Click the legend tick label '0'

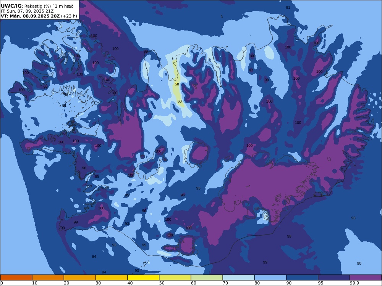pos(2,283)
